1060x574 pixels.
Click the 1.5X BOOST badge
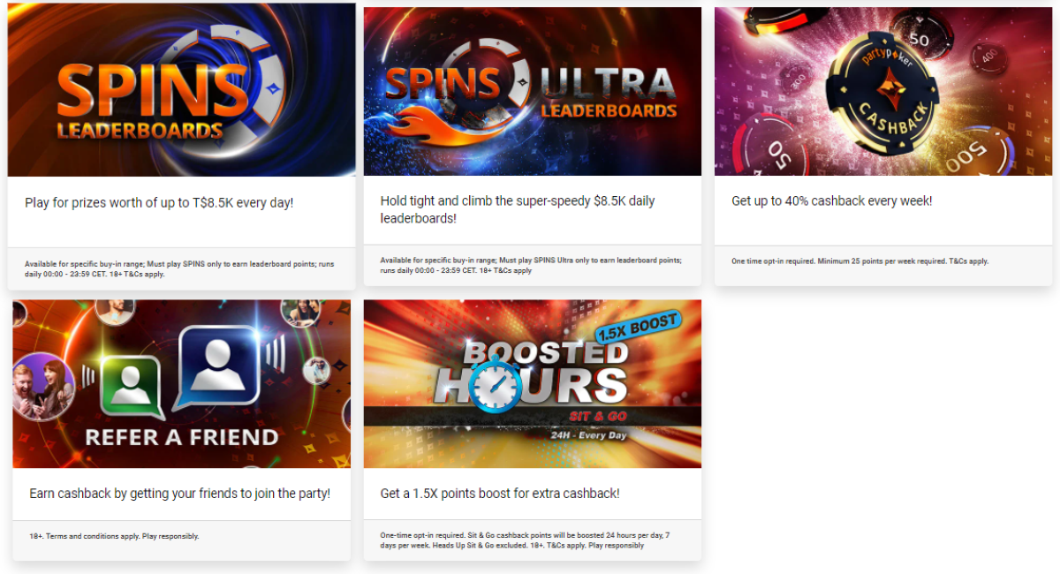[x=636, y=328]
